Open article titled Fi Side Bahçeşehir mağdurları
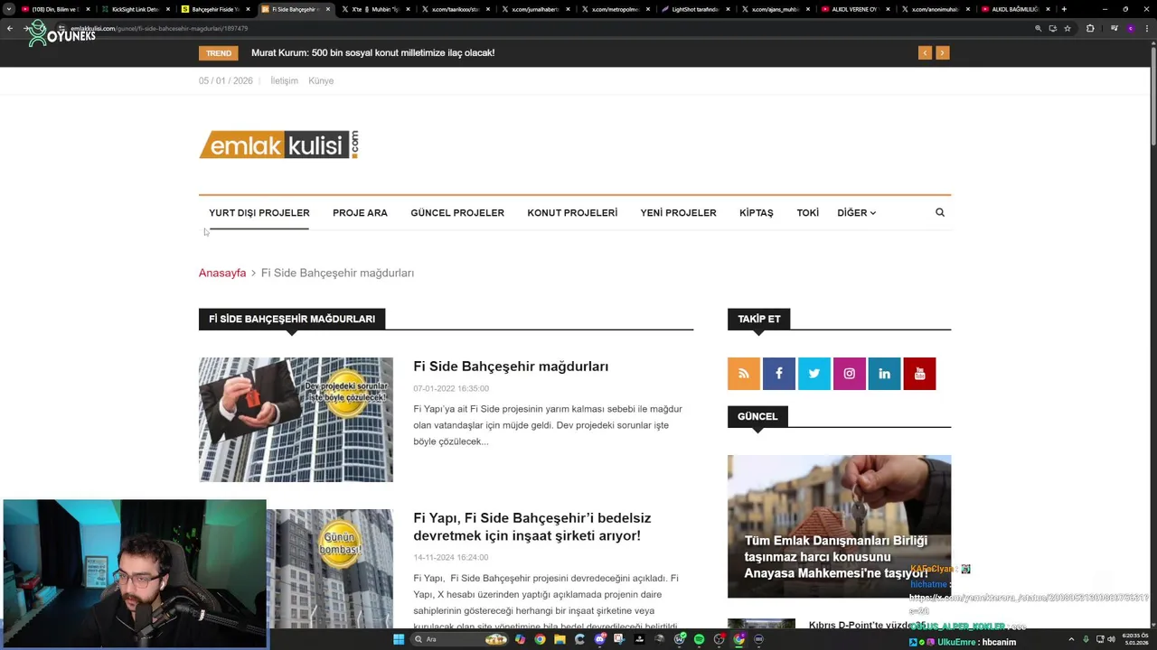This screenshot has width=1157, height=650. [x=511, y=367]
